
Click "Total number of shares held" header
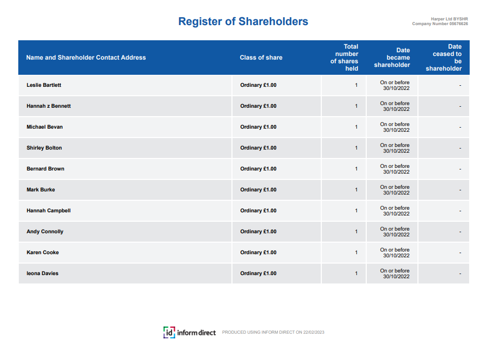344,58
